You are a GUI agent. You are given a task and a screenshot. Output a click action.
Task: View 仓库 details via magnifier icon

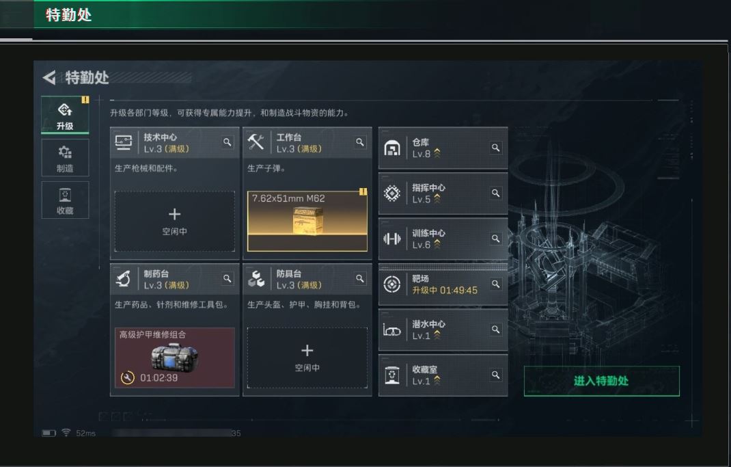(x=495, y=148)
